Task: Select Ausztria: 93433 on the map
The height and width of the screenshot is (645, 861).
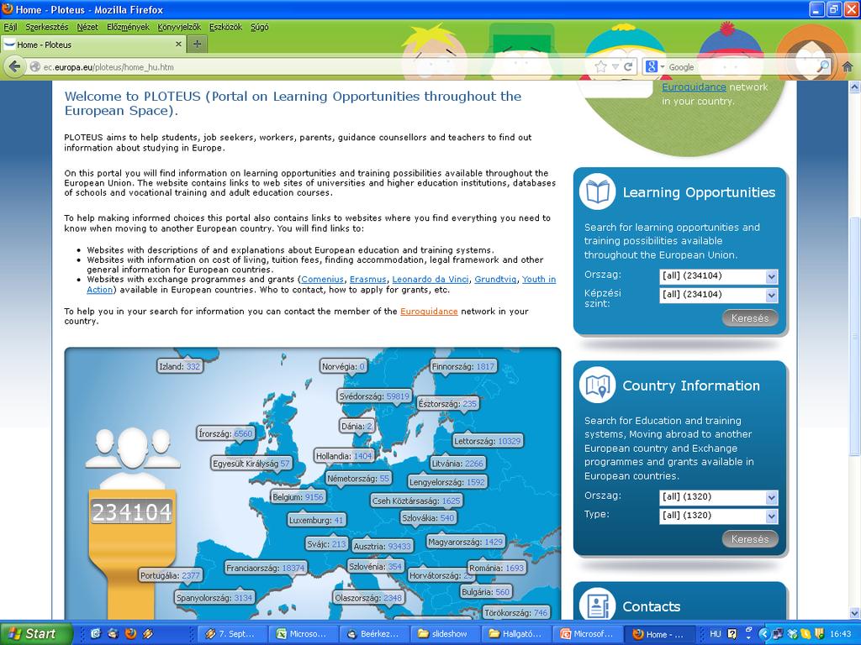Action: tap(383, 546)
